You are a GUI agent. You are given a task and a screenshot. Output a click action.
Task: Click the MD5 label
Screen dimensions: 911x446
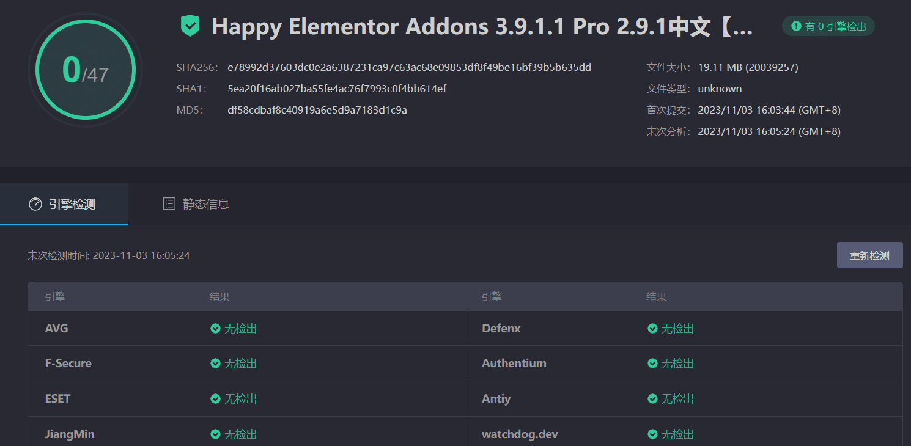(190, 110)
